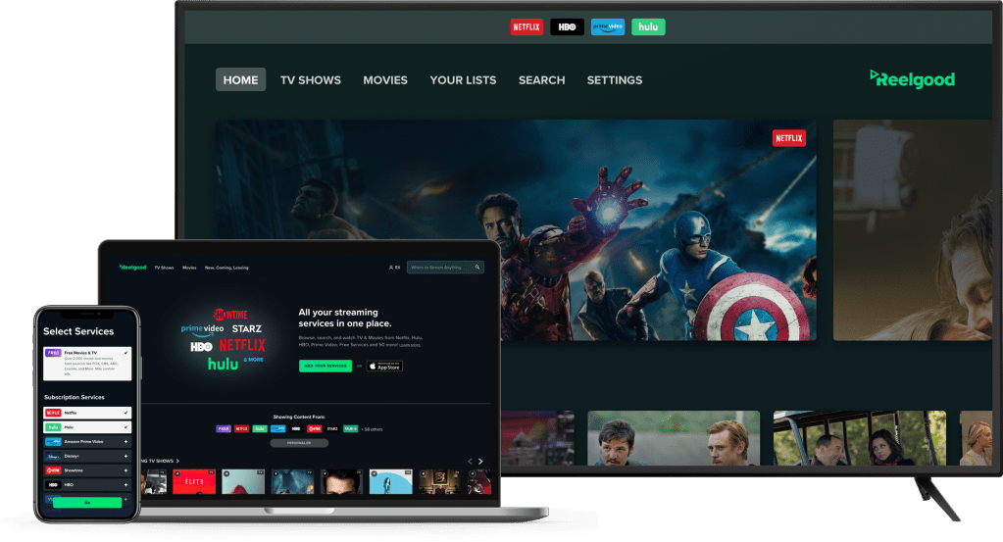Click the Showtime logo in the laptop hero
The height and width of the screenshot is (542, 1003).
(230, 315)
